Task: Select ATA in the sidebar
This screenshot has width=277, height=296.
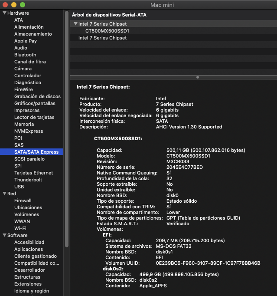Action: coord(19,20)
